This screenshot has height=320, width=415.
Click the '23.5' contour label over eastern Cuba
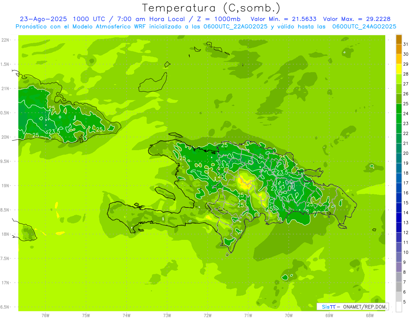click(x=54, y=132)
